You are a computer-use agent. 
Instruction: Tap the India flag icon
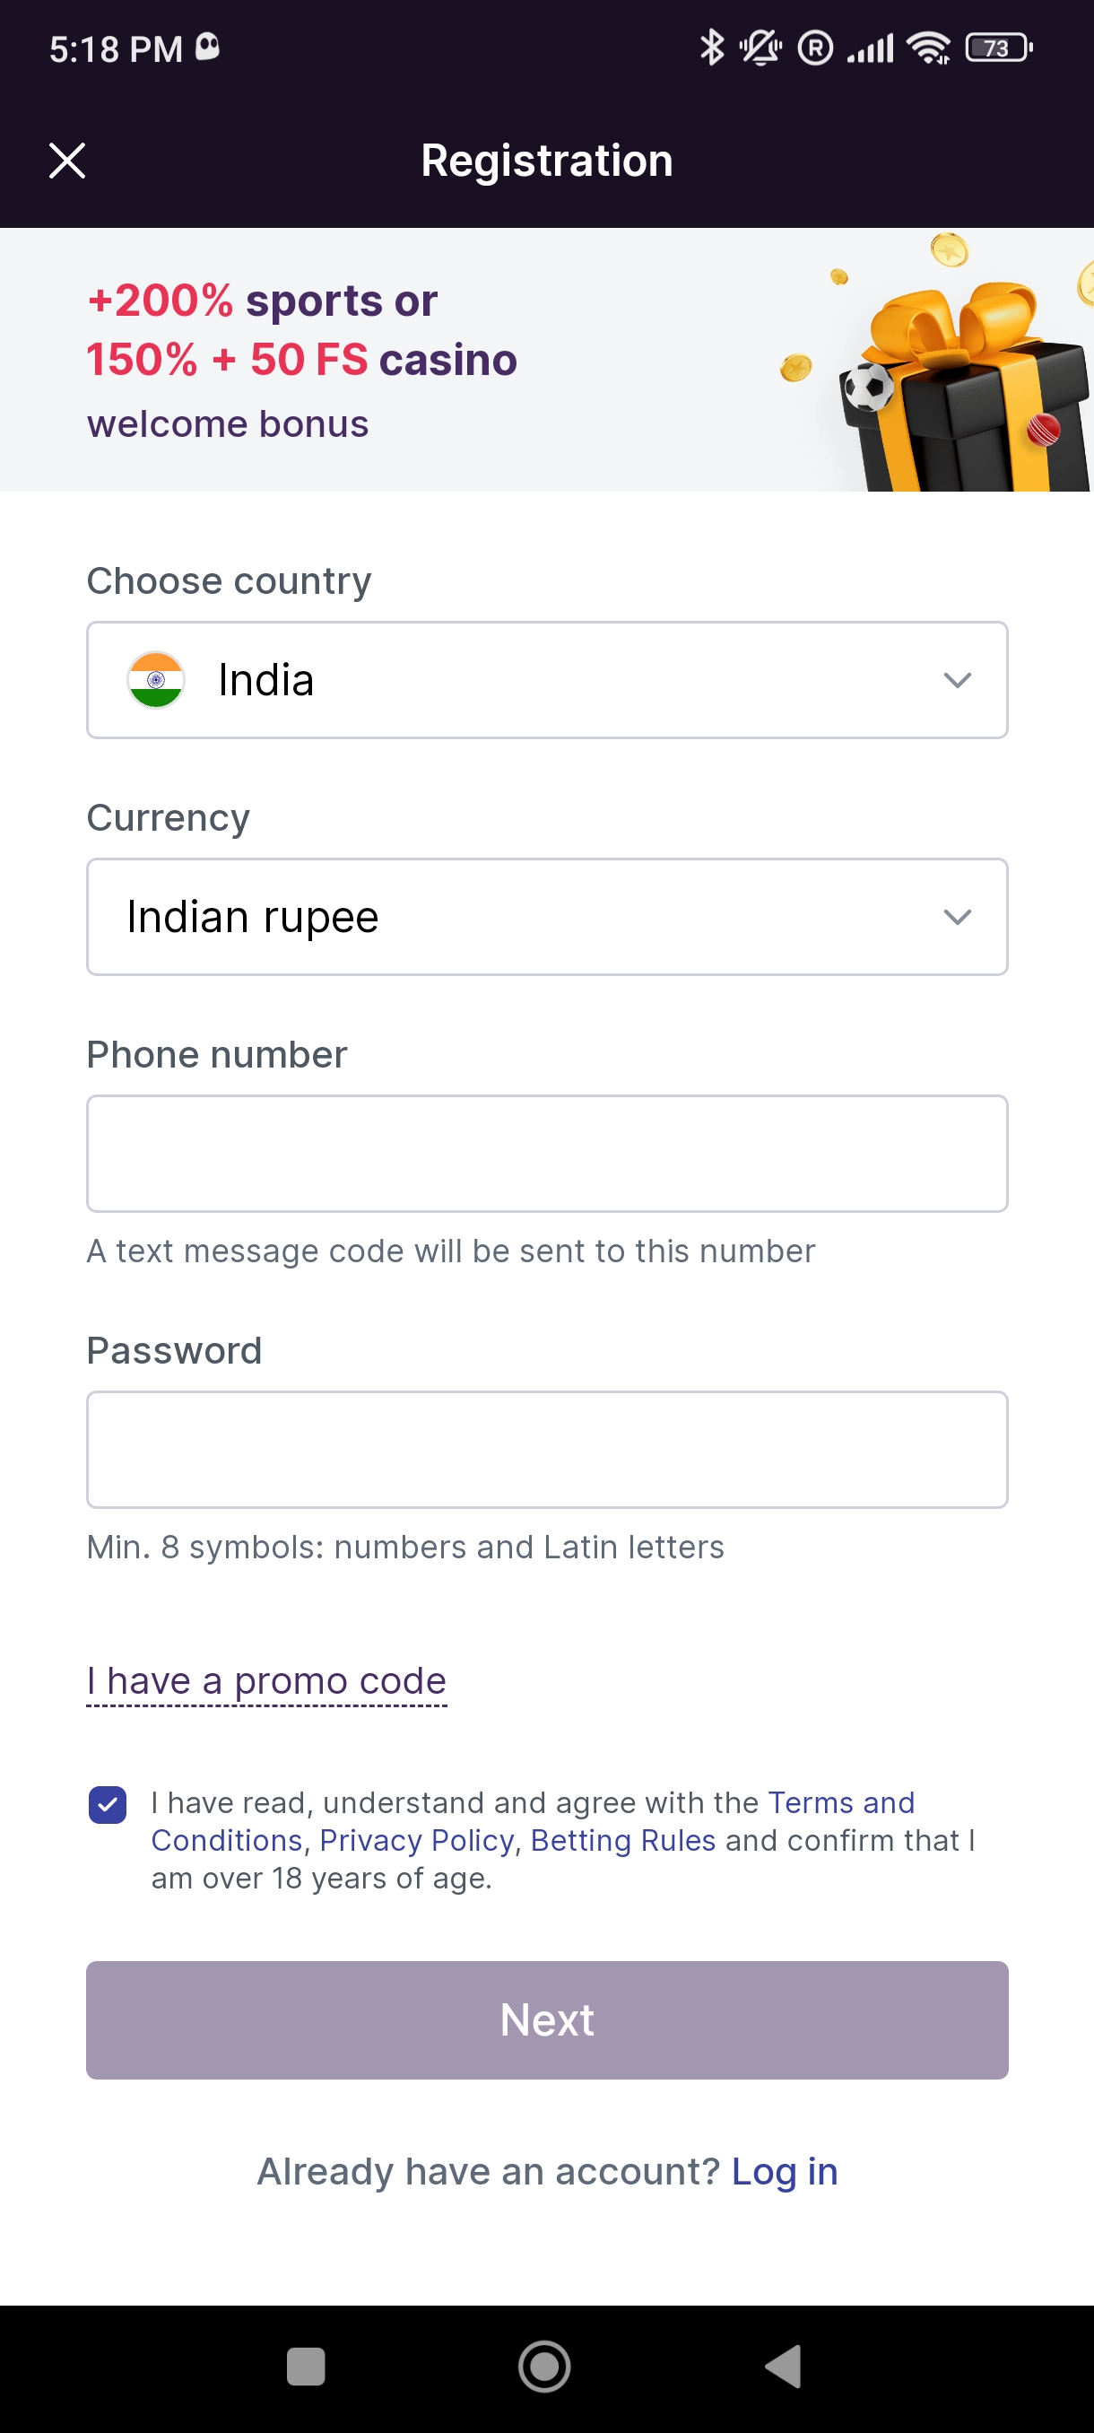click(x=156, y=680)
